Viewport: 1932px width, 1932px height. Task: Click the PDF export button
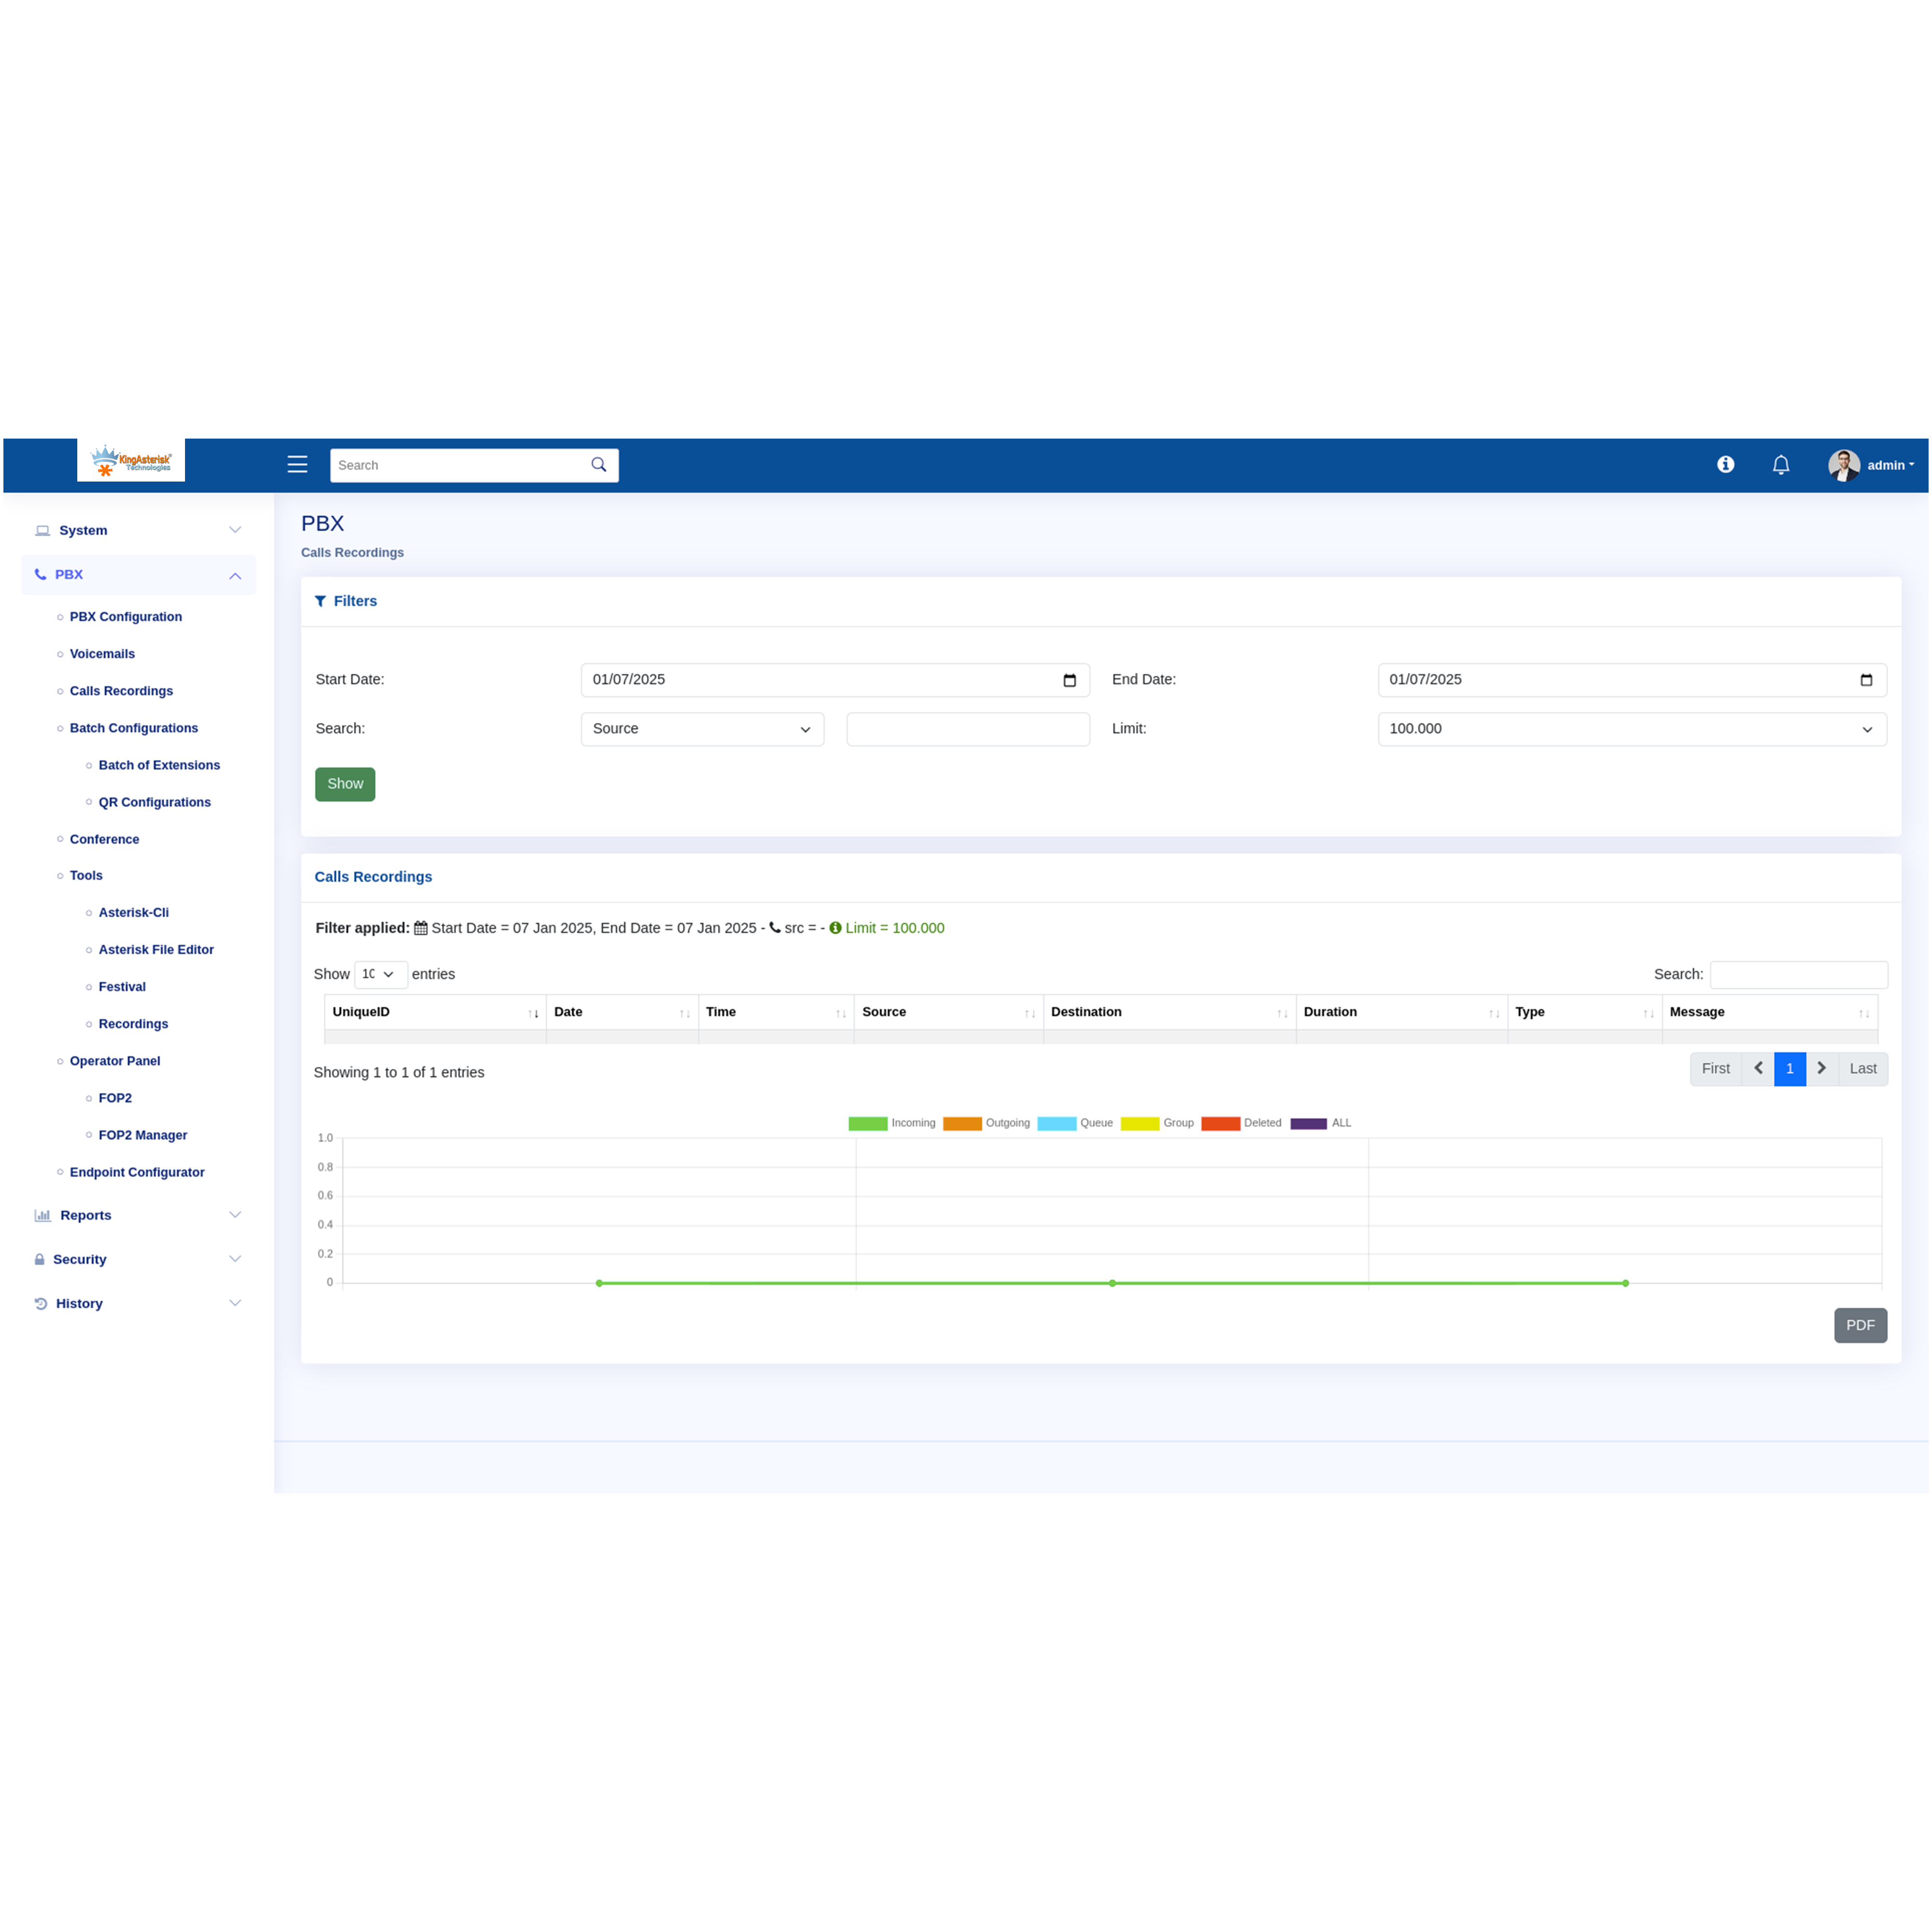click(1860, 1325)
